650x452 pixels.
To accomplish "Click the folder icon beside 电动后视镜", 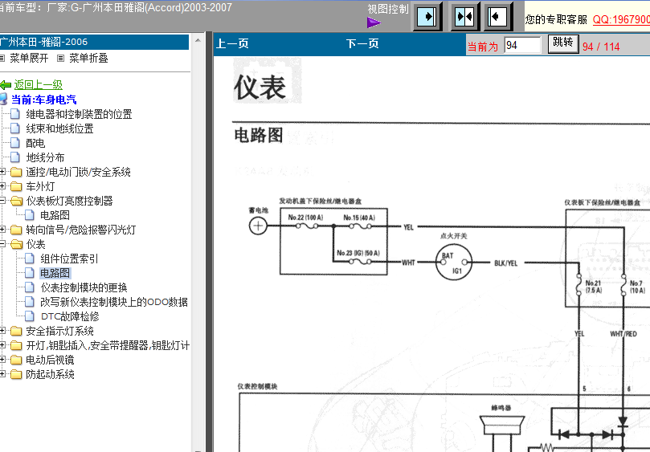I will click(16, 360).
